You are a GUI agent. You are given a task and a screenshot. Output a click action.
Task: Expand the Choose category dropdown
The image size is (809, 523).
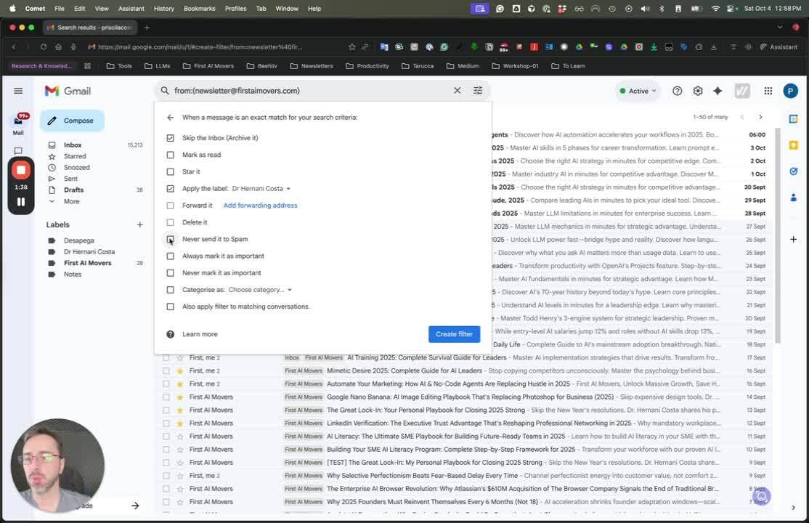259,290
